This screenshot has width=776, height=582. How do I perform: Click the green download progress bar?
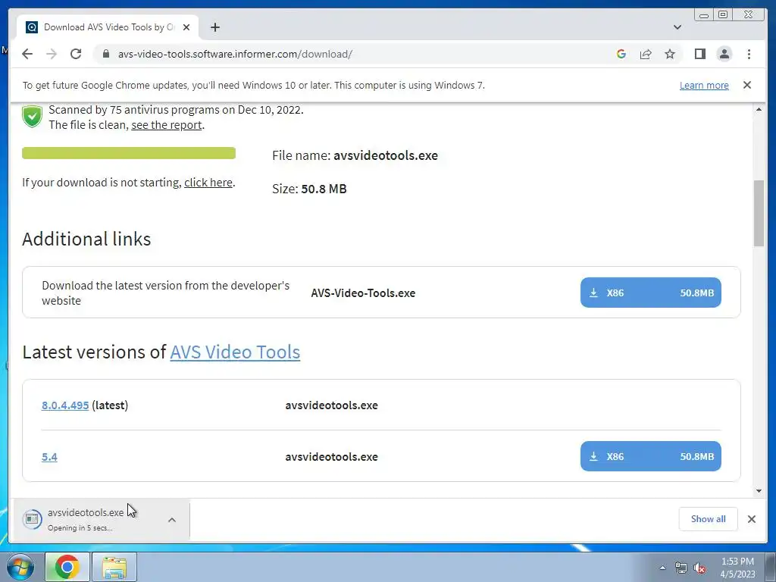coord(129,153)
